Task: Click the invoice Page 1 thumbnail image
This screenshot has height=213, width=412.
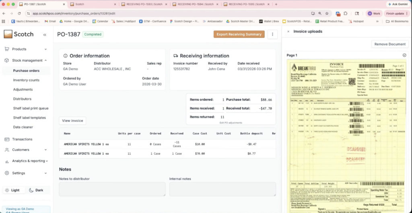Action: coord(346,136)
